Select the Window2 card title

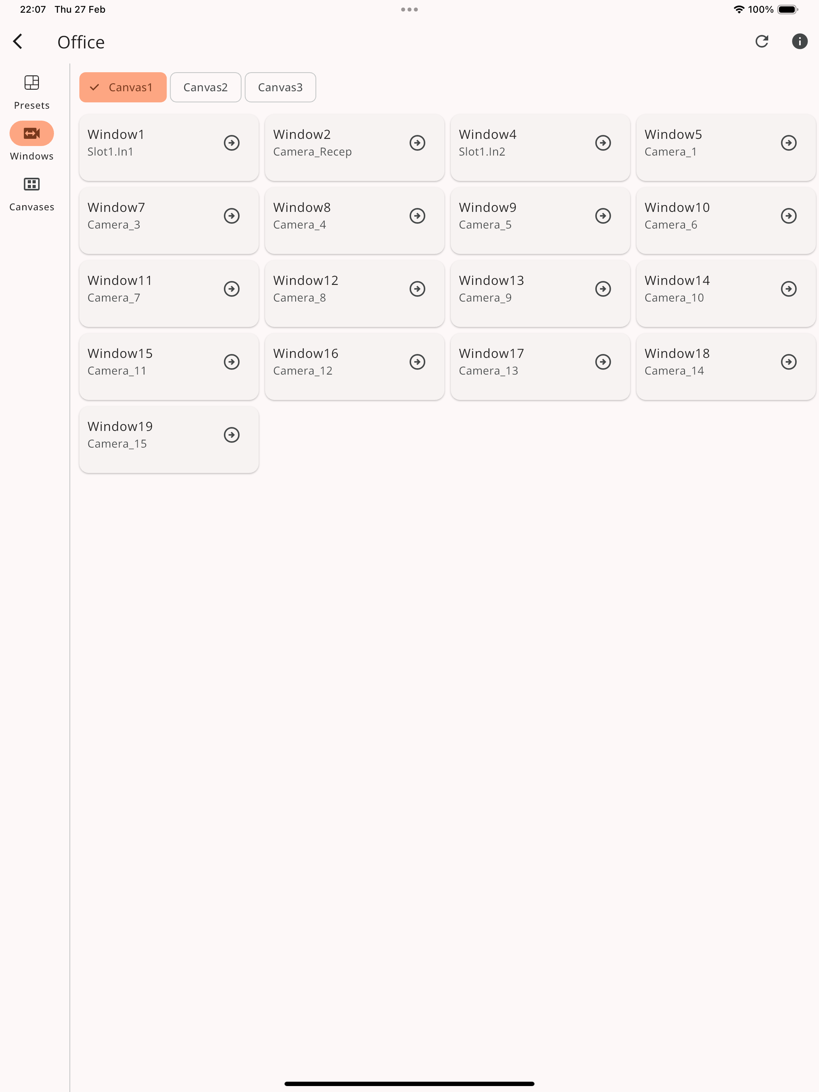(x=302, y=134)
